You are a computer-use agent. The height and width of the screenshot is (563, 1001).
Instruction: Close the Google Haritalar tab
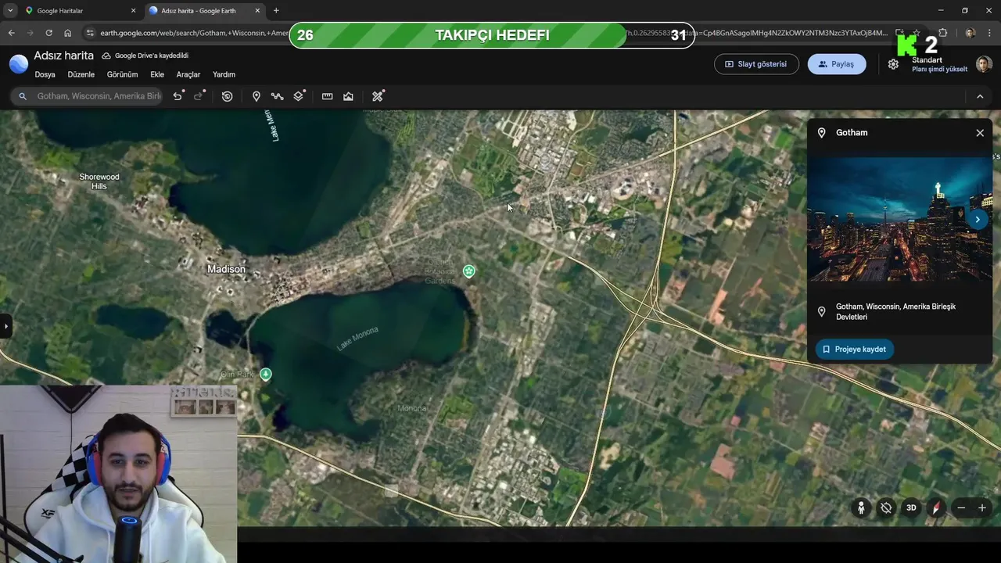(133, 11)
